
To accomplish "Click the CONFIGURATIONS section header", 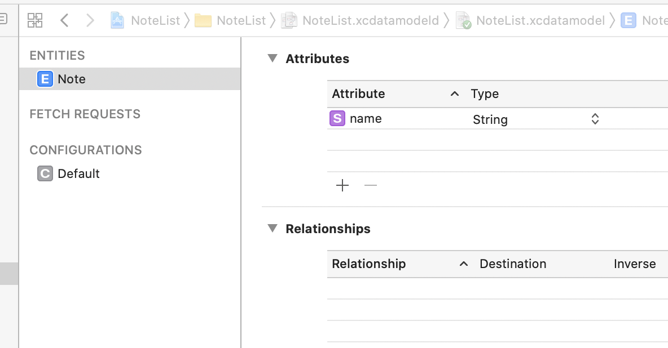I will click(86, 150).
